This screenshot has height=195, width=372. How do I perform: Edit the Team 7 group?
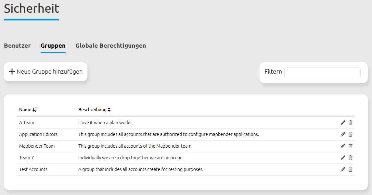point(343,158)
